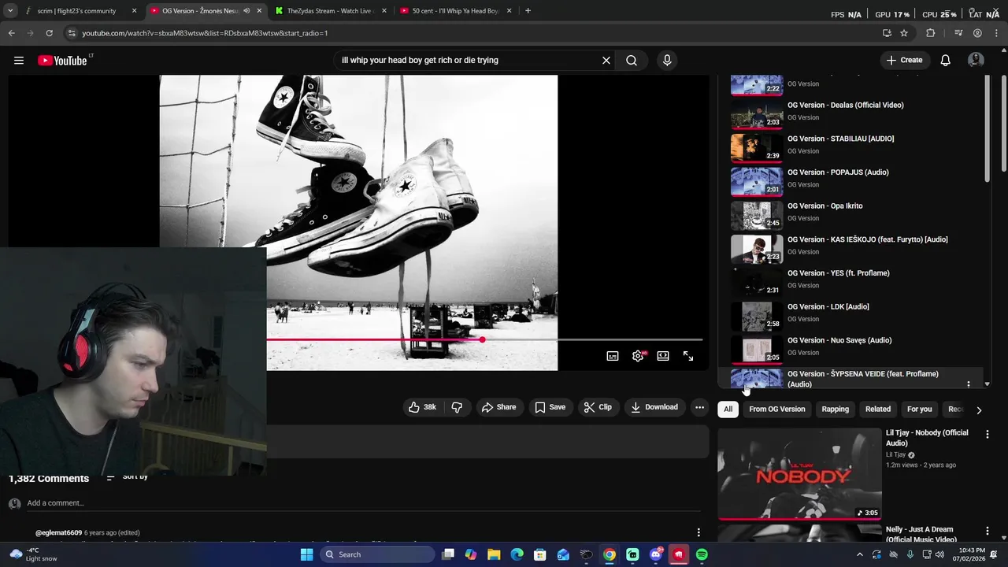Switch player to theater mode
The width and height of the screenshot is (1008, 567).
coord(663,356)
